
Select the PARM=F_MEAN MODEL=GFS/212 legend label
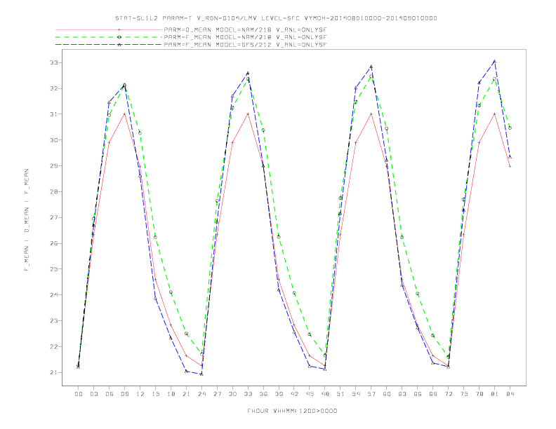click(x=245, y=45)
